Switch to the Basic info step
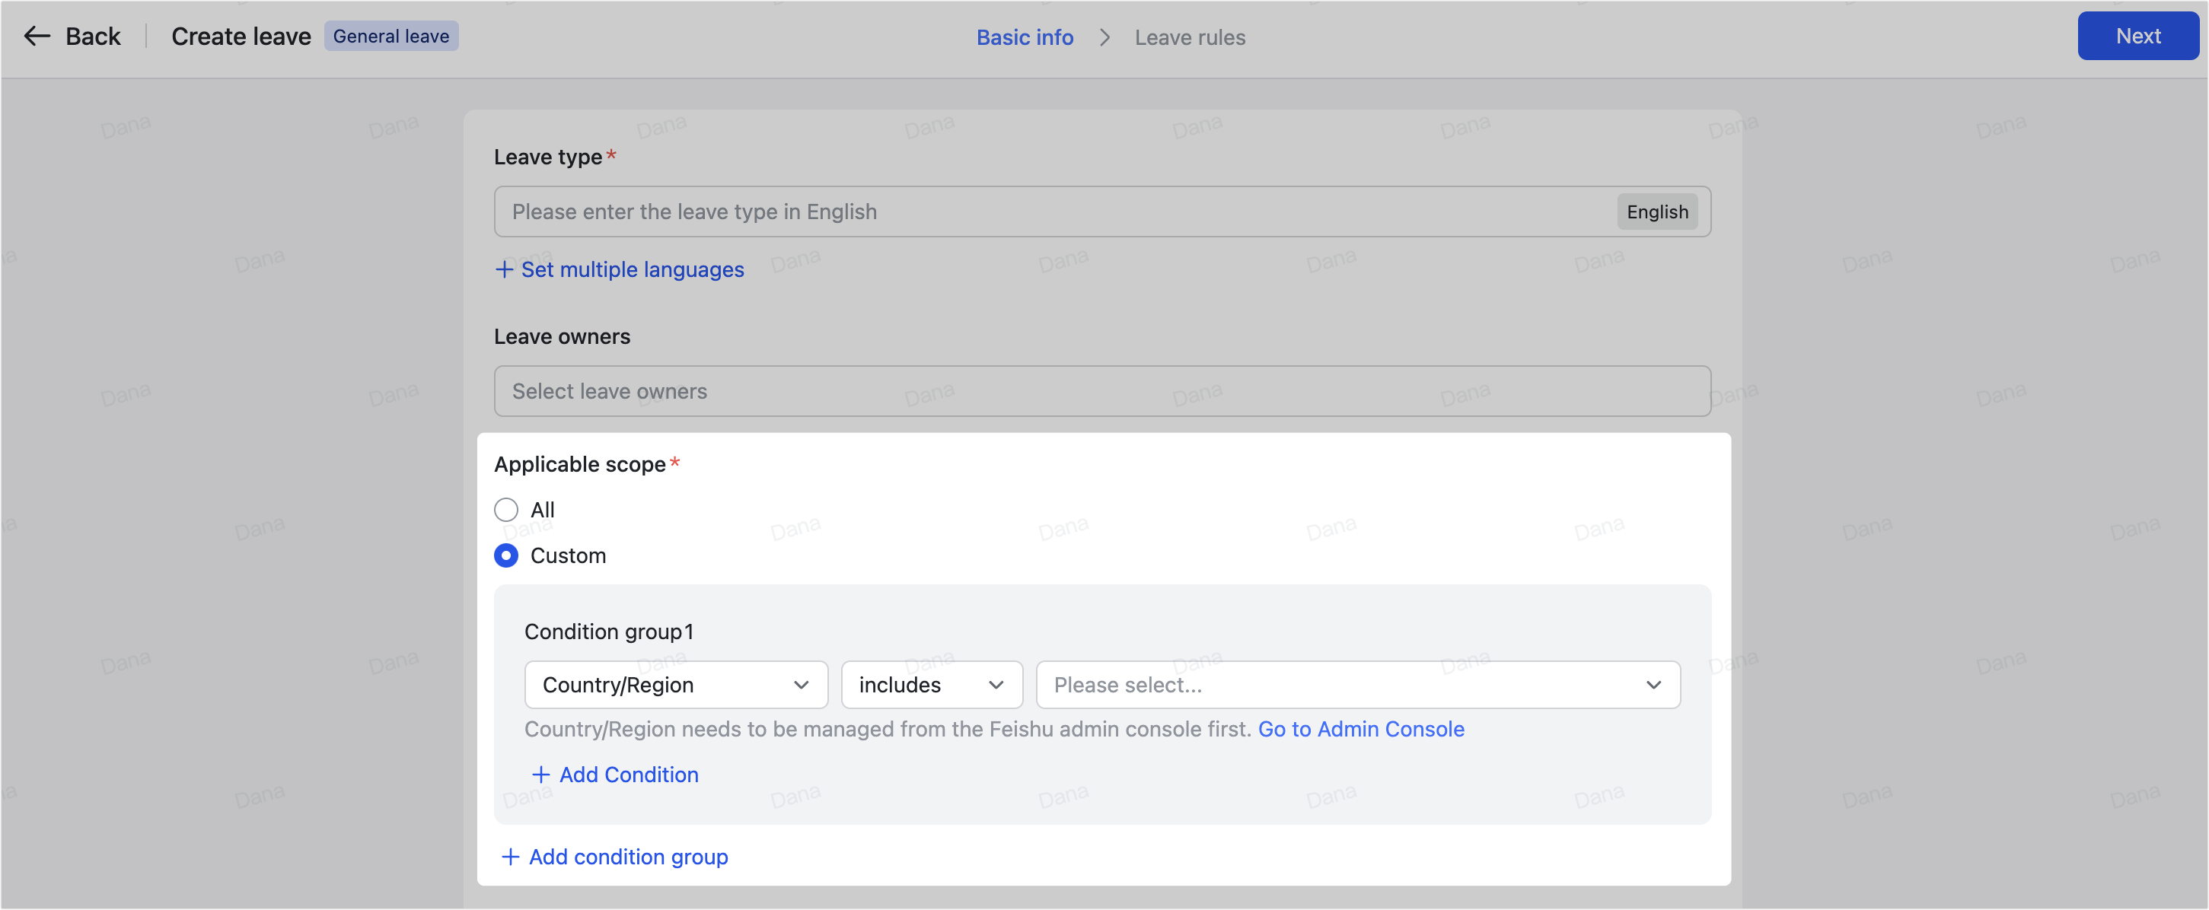This screenshot has height=910, width=2209. tap(1024, 37)
